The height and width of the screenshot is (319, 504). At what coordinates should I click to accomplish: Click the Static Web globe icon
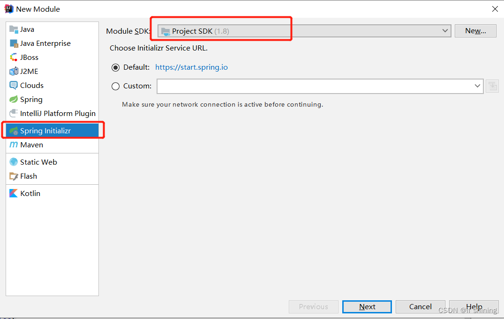click(x=14, y=162)
